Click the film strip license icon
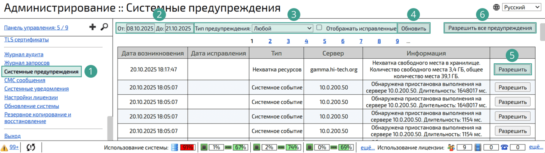 point(478,147)
